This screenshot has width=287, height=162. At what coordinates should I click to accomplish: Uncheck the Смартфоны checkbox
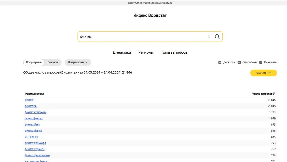(x=239, y=63)
